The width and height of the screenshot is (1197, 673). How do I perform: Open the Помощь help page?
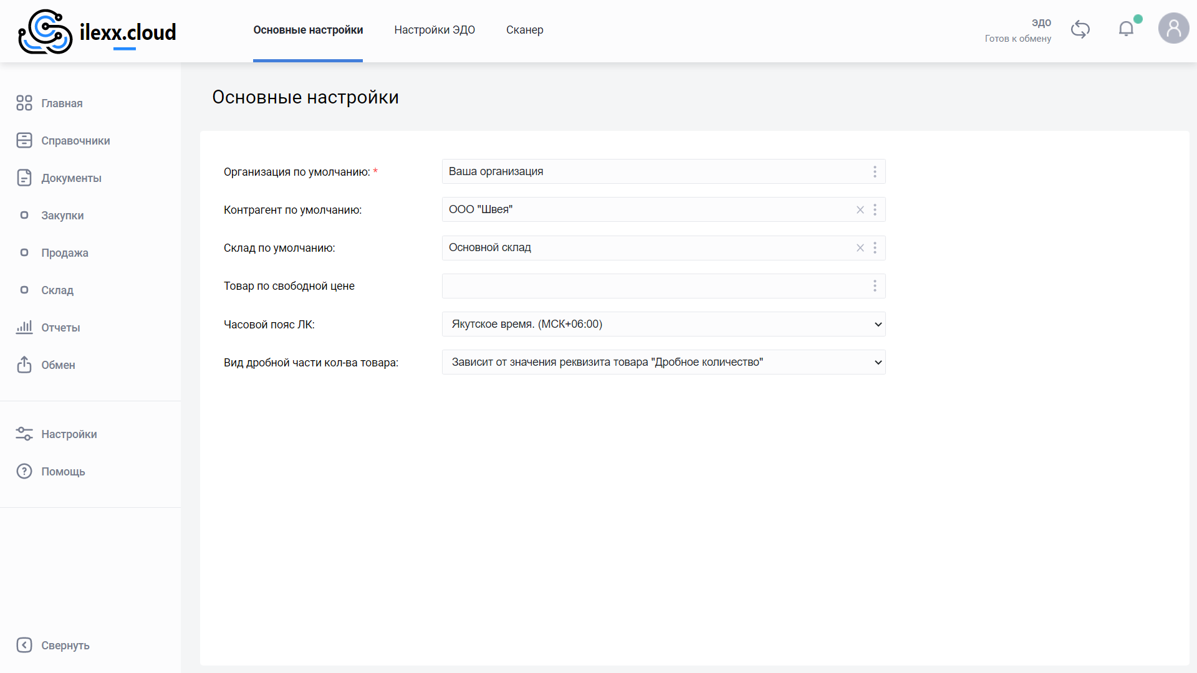tap(62, 472)
